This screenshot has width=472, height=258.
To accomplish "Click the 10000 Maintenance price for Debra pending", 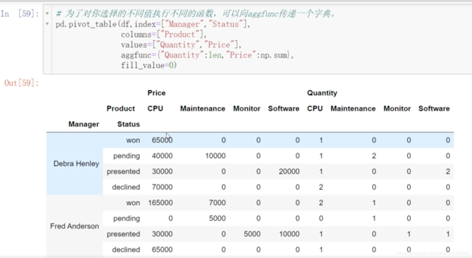I will (x=215, y=156).
